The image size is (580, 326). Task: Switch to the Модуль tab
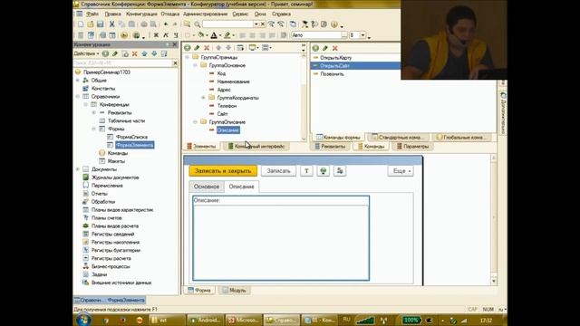pyautogui.click(x=234, y=290)
